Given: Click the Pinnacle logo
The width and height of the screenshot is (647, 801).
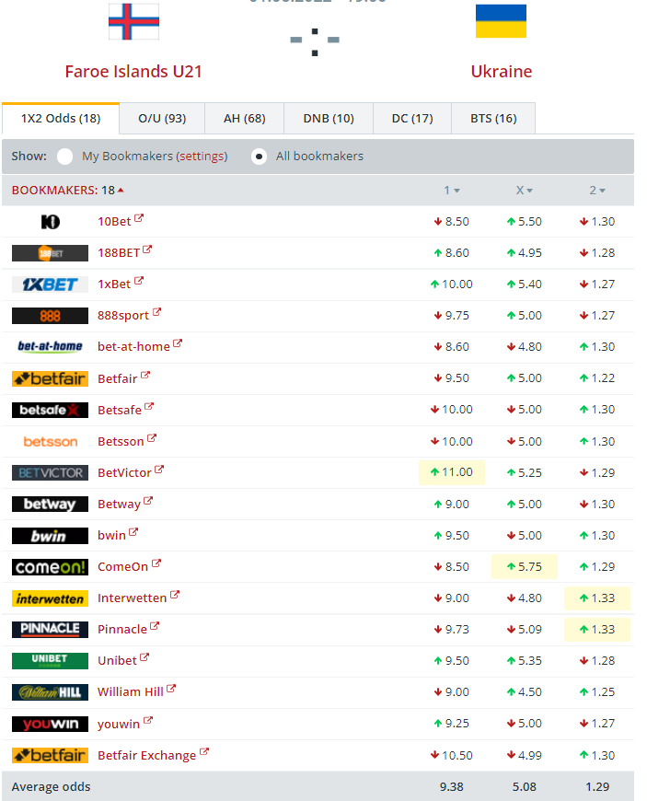Looking at the screenshot, I should [50, 630].
